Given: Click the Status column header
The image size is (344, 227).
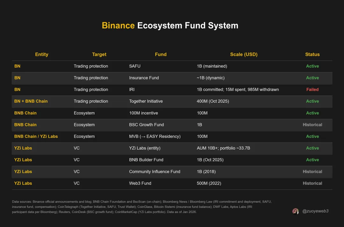Looking at the screenshot, I should click(312, 55).
